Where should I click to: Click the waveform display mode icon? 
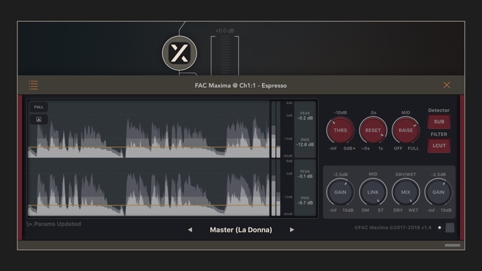pos(39,119)
